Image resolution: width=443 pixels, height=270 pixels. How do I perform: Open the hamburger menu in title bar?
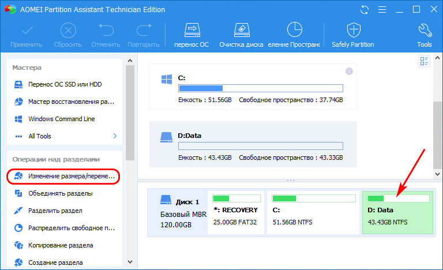coord(382,10)
